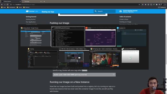Close the Getting Started tab
Screen dimensions: 167x94
(x=20, y=2)
